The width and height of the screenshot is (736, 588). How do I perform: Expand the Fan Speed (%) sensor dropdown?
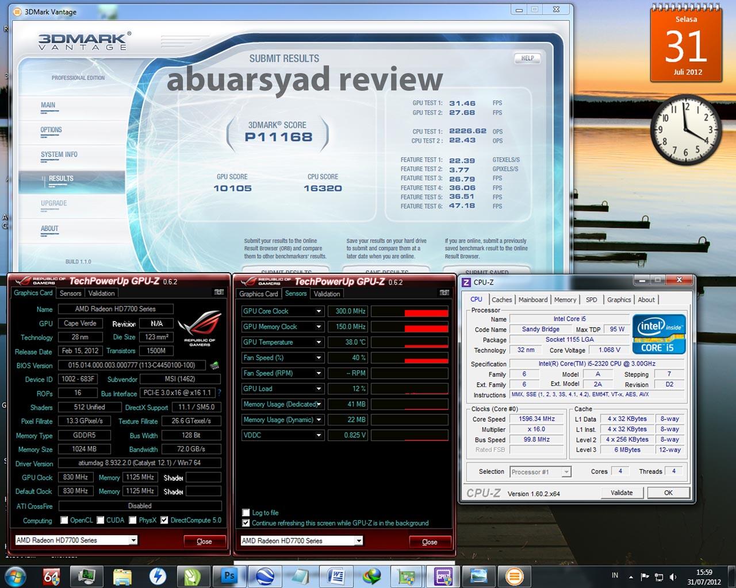click(319, 358)
